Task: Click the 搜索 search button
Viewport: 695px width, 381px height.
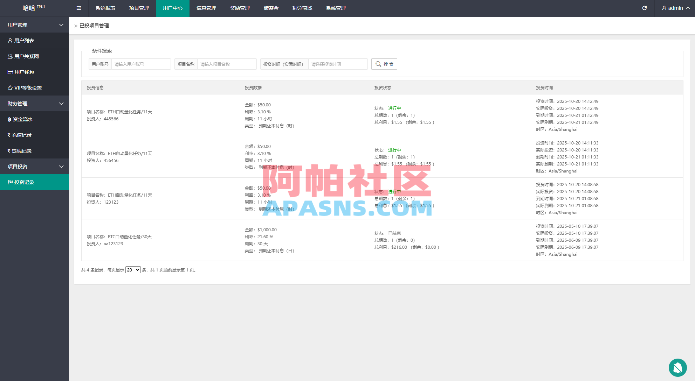Action: 384,64
